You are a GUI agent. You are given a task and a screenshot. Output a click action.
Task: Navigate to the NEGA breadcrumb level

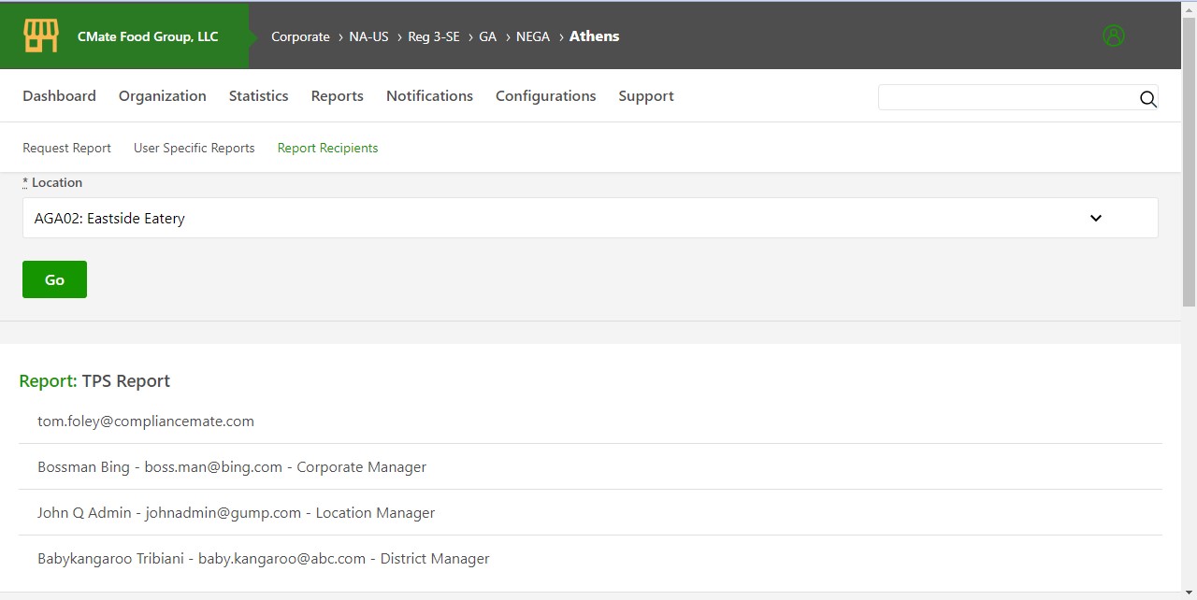[532, 36]
